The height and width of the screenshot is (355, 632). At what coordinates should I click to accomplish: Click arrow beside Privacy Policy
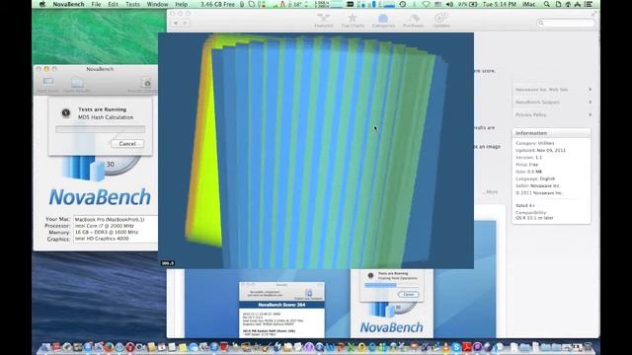[x=591, y=114]
